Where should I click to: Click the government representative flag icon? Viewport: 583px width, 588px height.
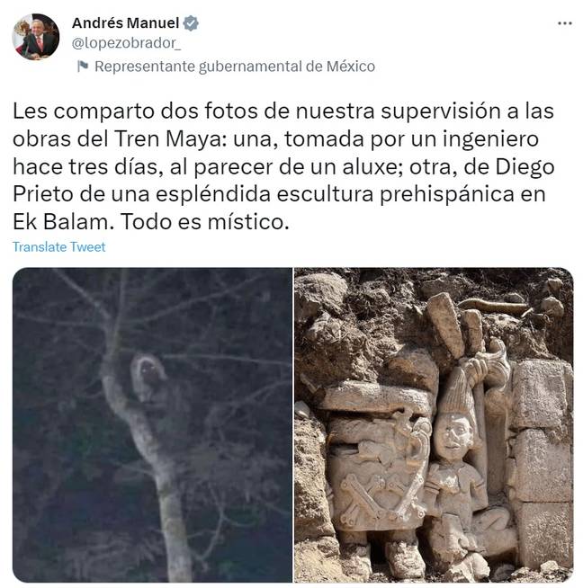point(83,66)
